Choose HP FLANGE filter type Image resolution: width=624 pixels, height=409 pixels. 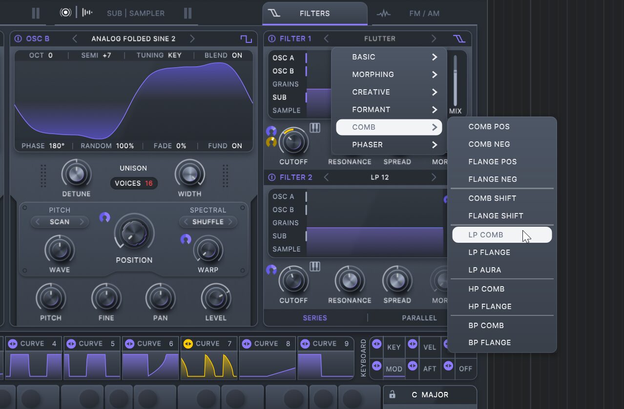[x=502, y=307]
